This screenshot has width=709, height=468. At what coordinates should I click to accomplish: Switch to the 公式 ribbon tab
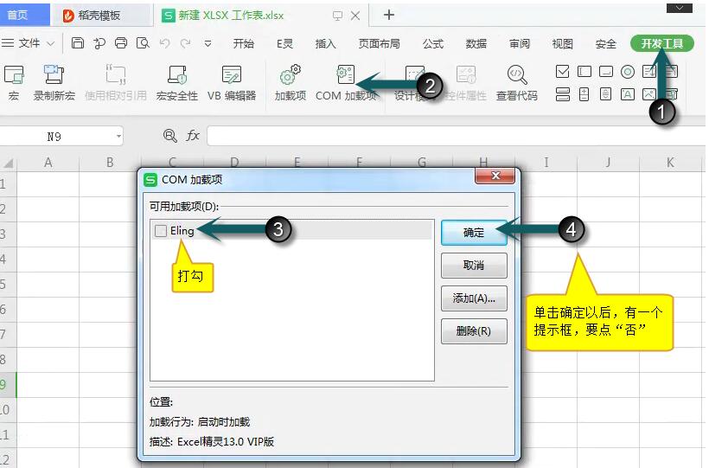coord(433,43)
